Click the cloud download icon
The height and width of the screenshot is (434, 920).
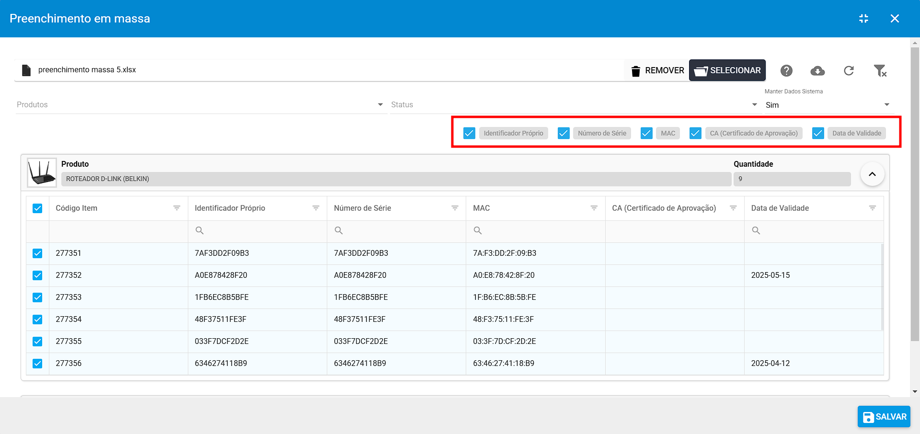point(817,71)
